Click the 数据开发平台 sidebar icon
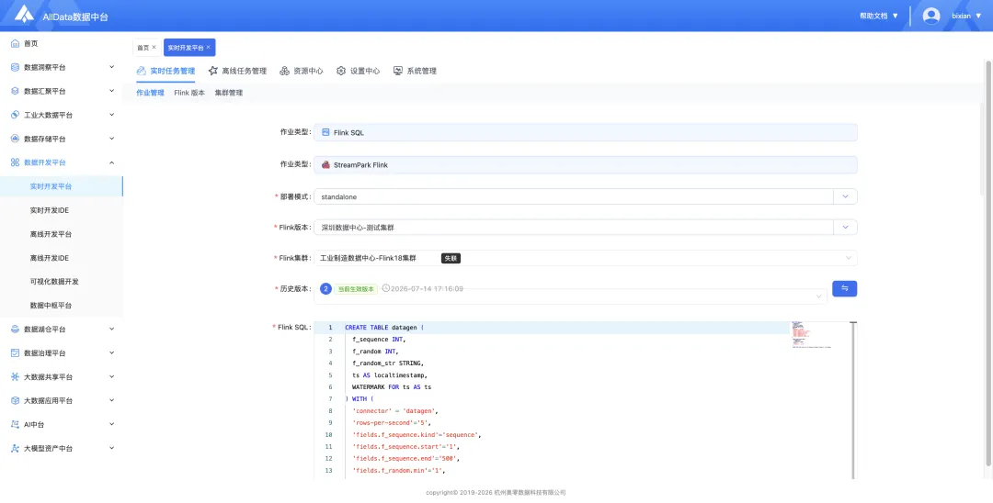The width and height of the screenshot is (993, 503). click(x=16, y=162)
